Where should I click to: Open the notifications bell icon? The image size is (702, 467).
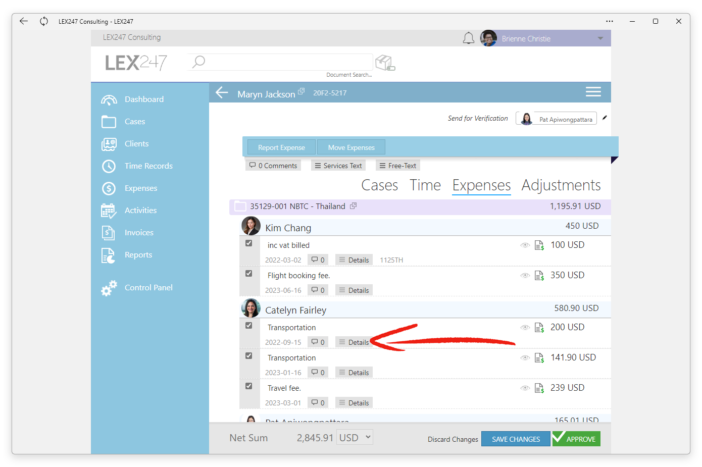469,38
